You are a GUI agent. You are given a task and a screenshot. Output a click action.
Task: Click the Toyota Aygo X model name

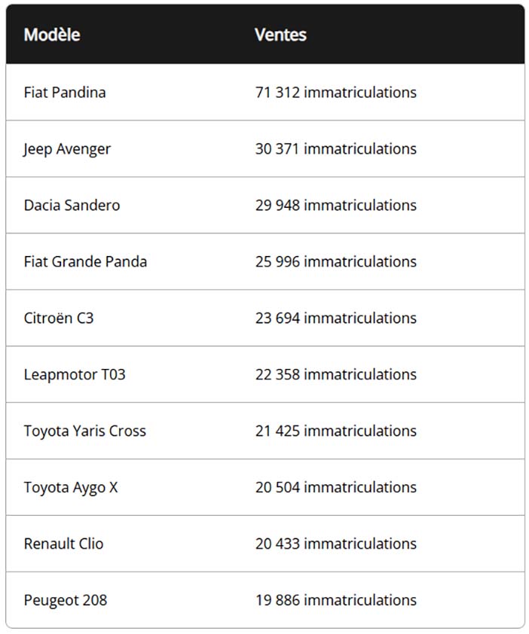coord(71,488)
